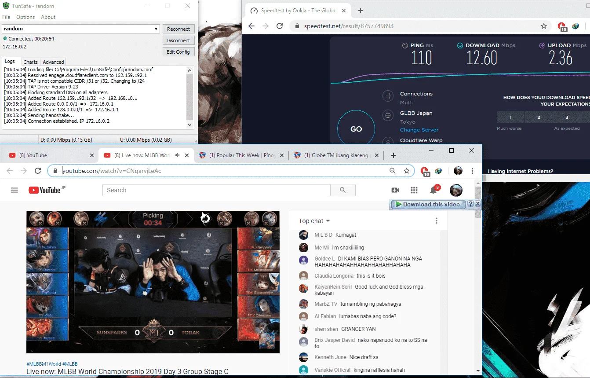Open the YouTube account avatar
Image resolution: width=590 pixels, height=378 pixels.
[x=456, y=190]
